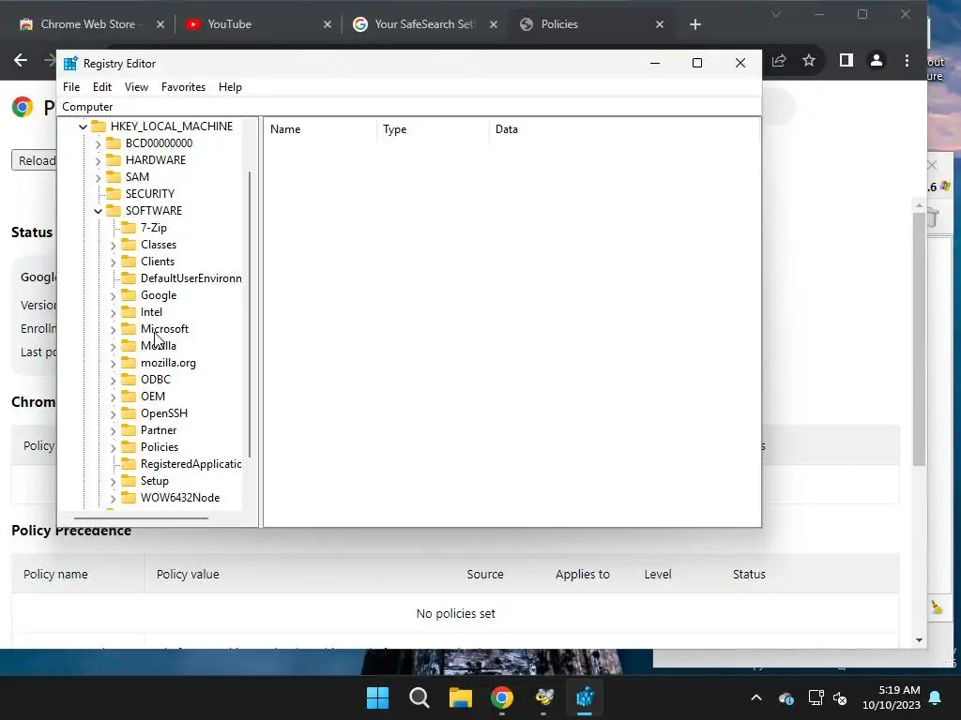The width and height of the screenshot is (961, 720).
Task: Select the SECURITY folder icon
Action: pyautogui.click(x=114, y=193)
